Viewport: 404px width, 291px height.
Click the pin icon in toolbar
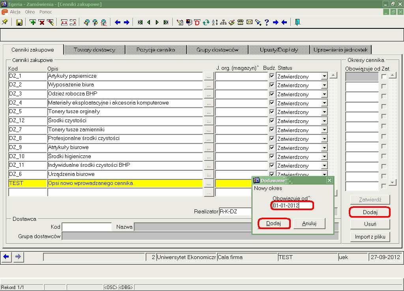pos(5,22)
